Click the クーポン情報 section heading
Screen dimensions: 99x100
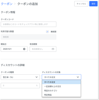8,12
